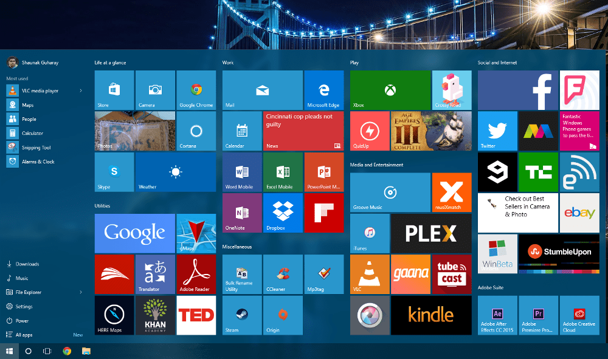This screenshot has height=359, width=608.
Task: Launch Adobe Premiere Pro tile
Action: [x=538, y=315]
